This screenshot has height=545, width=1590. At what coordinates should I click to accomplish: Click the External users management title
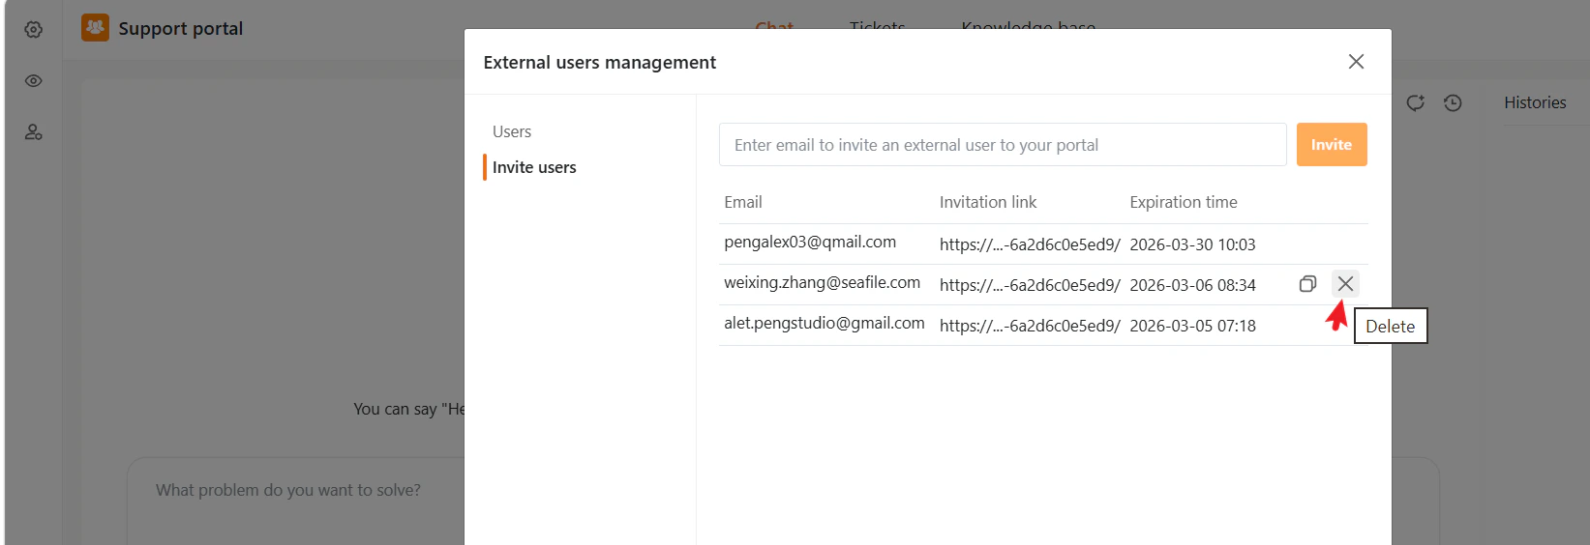600,63
